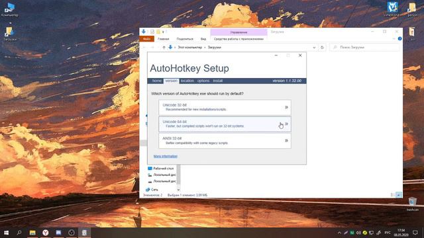Open the blue app icon on taskbar
Screen dimensions: 424x238
58,232
